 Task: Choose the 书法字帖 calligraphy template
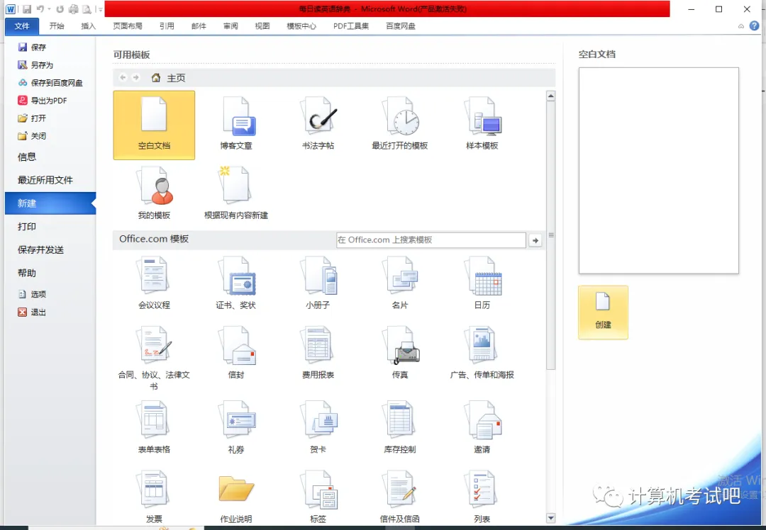click(x=318, y=124)
